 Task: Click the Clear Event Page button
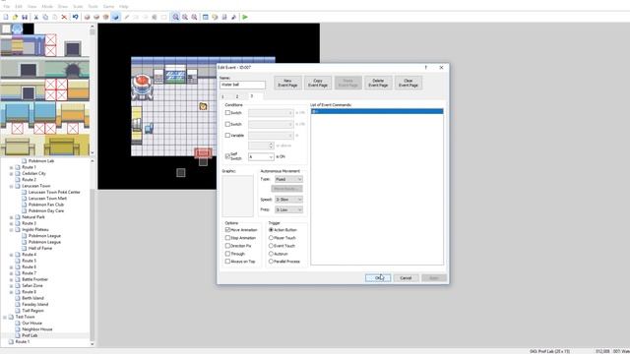click(409, 83)
